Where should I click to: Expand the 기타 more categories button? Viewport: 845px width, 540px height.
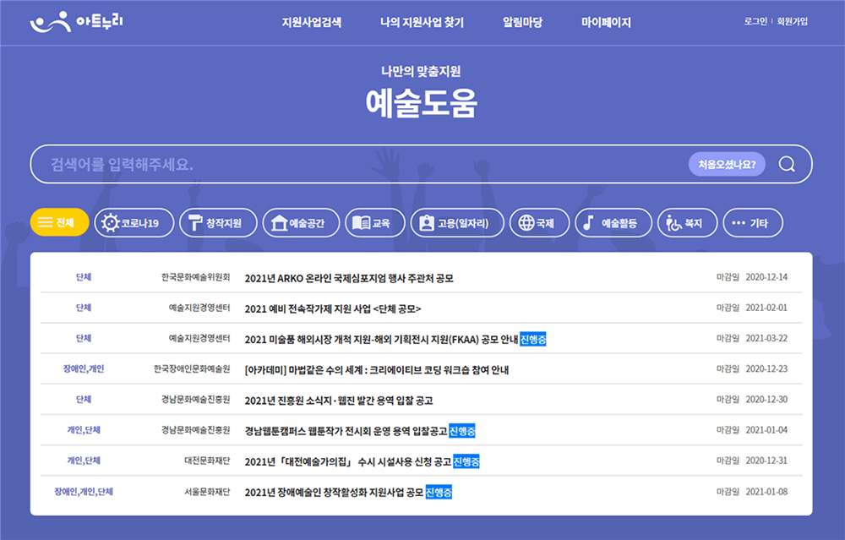(x=752, y=223)
